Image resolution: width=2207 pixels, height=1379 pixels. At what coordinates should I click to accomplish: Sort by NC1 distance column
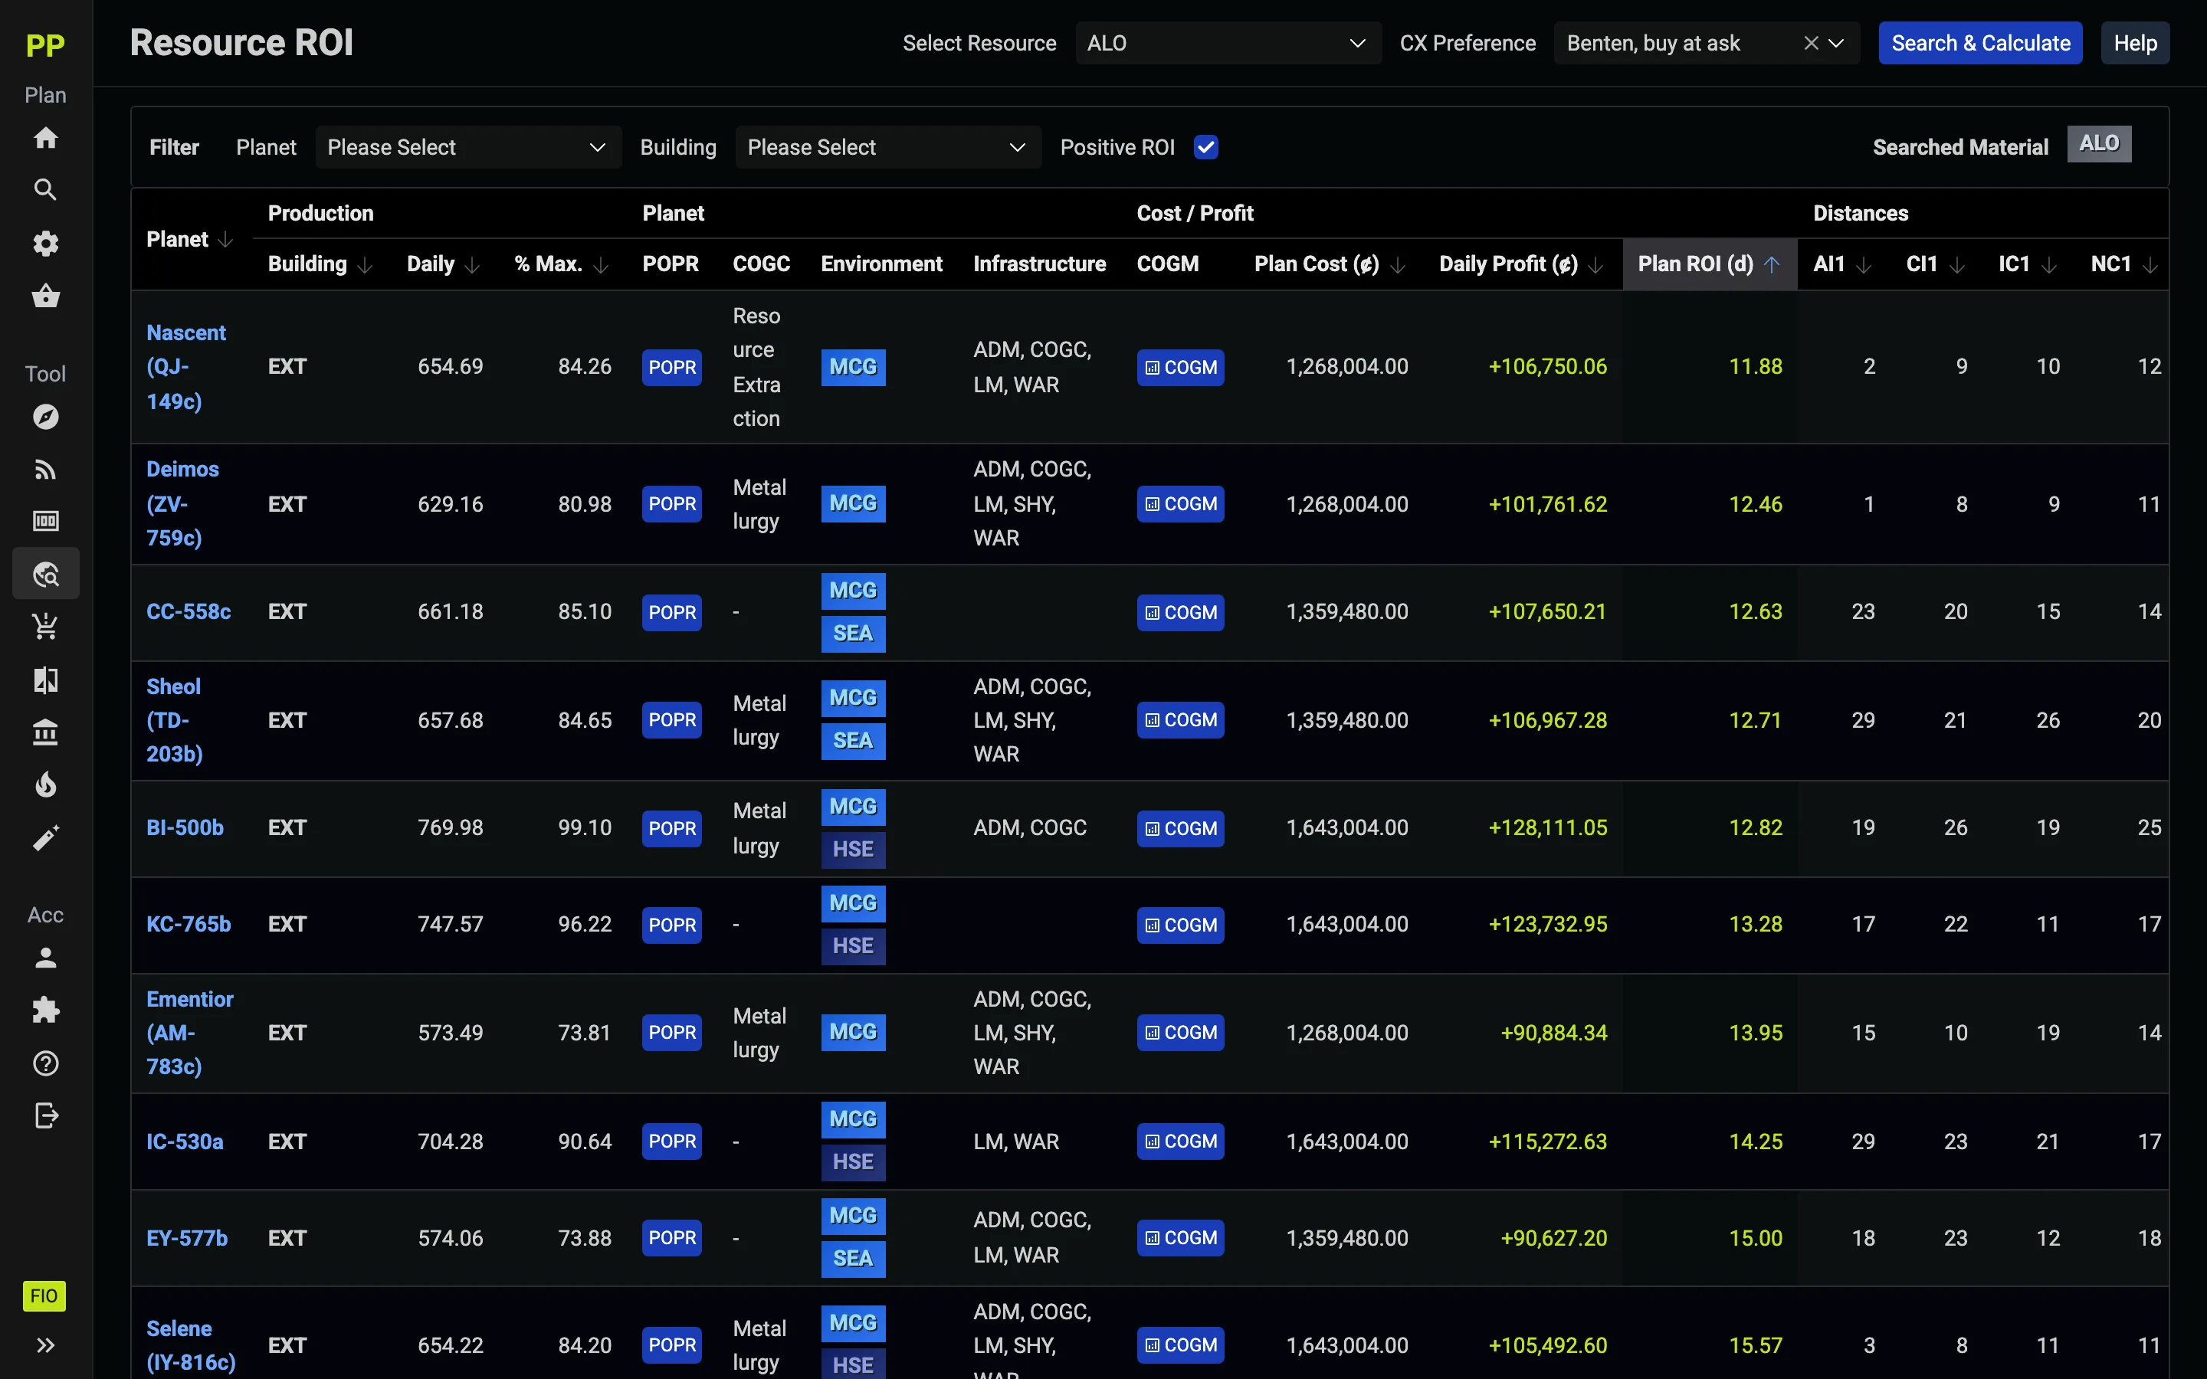tap(2150, 264)
